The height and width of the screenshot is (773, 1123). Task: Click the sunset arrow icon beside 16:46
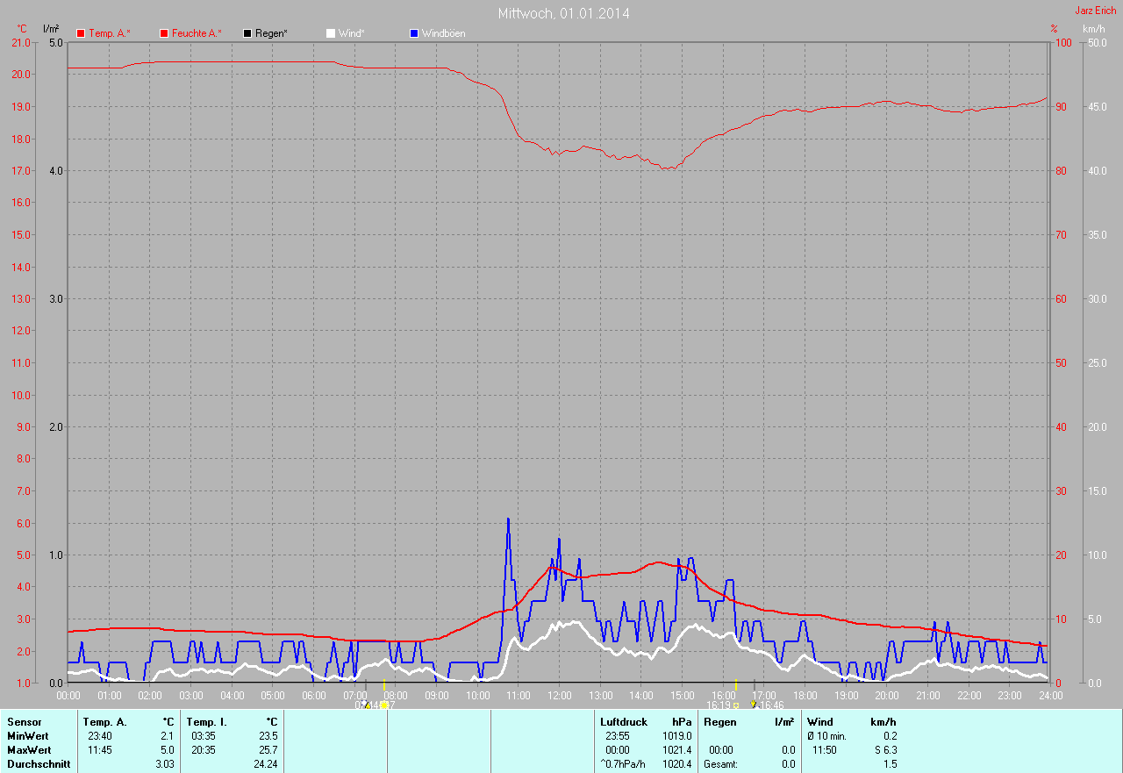(x=754, y=705)
